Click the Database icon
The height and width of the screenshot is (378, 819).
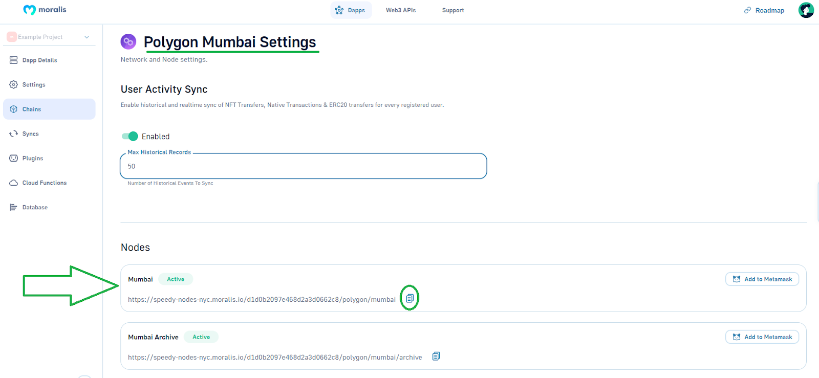coord(14,208)
